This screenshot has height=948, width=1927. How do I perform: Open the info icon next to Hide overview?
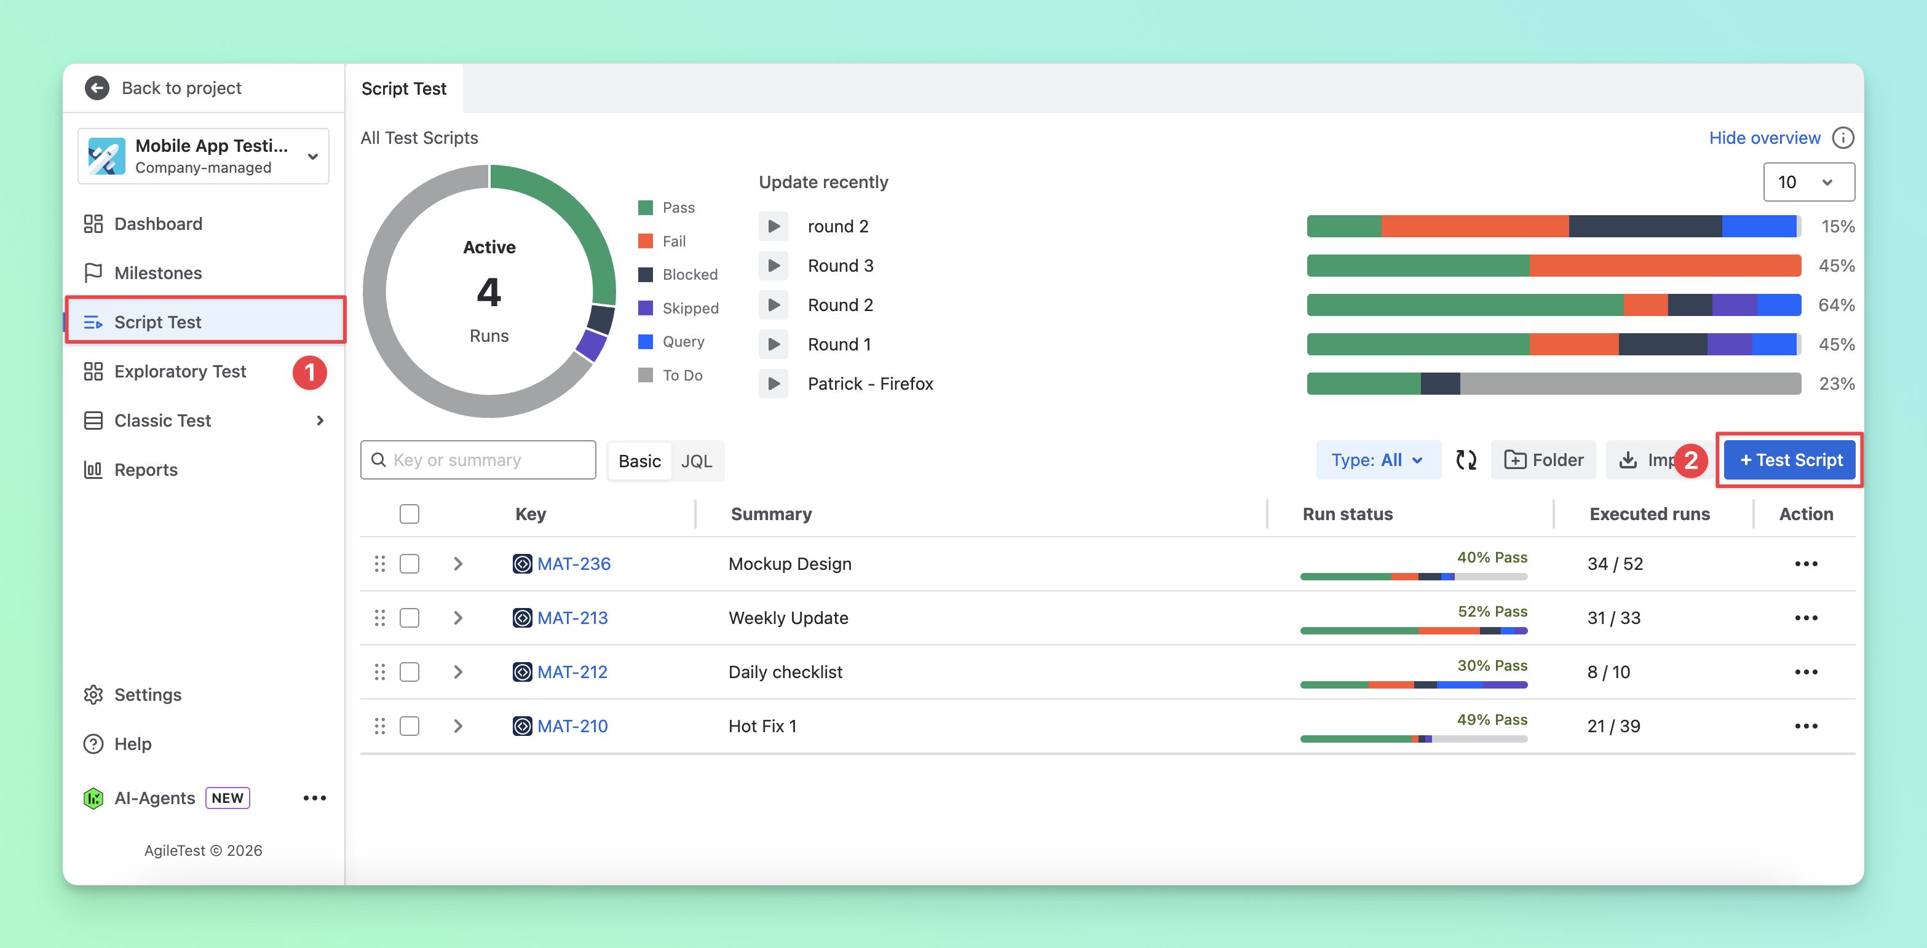(1843, 138)
